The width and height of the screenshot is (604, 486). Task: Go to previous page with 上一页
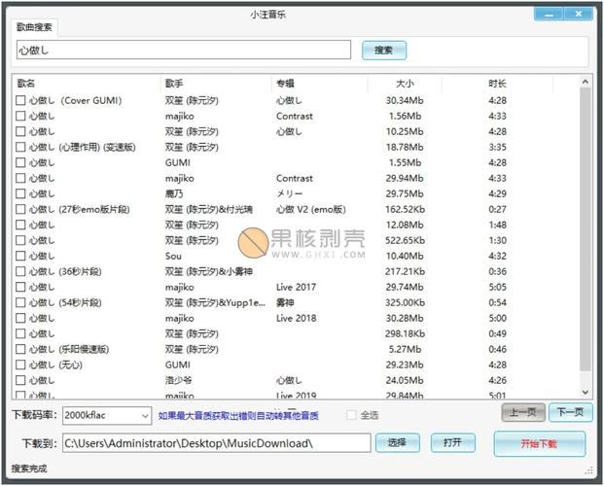point(523,412)
